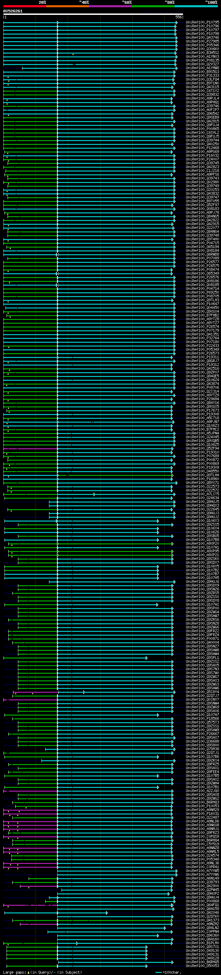Screen dimensions: 221x975
Task: Select the UniRef100_P00868 label
Action: [202, 901]
